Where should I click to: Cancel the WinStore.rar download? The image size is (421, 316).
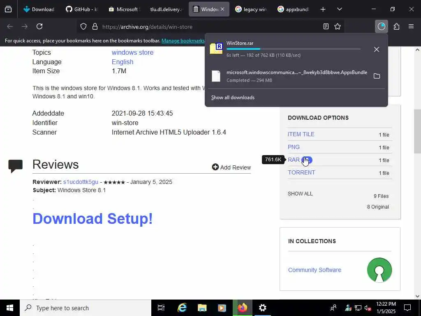point(377,49)
